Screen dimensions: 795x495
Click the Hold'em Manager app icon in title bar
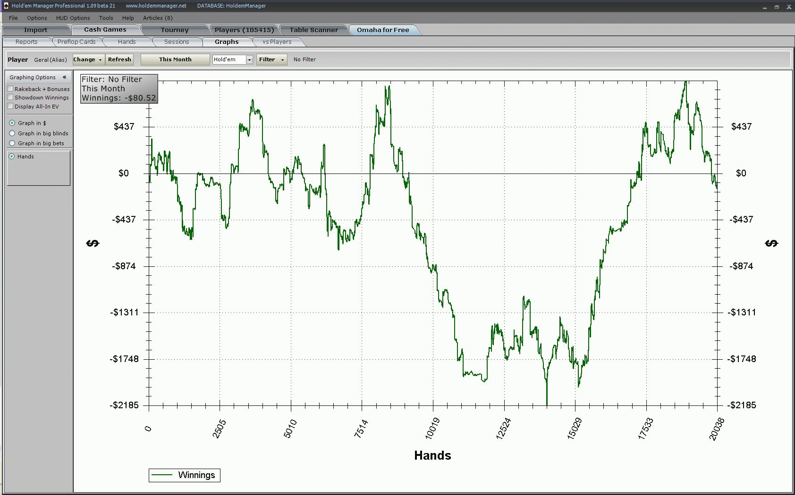point(6,6)
